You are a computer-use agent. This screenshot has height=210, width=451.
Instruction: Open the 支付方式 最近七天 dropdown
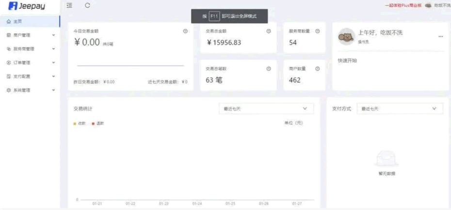click(400, 109)
